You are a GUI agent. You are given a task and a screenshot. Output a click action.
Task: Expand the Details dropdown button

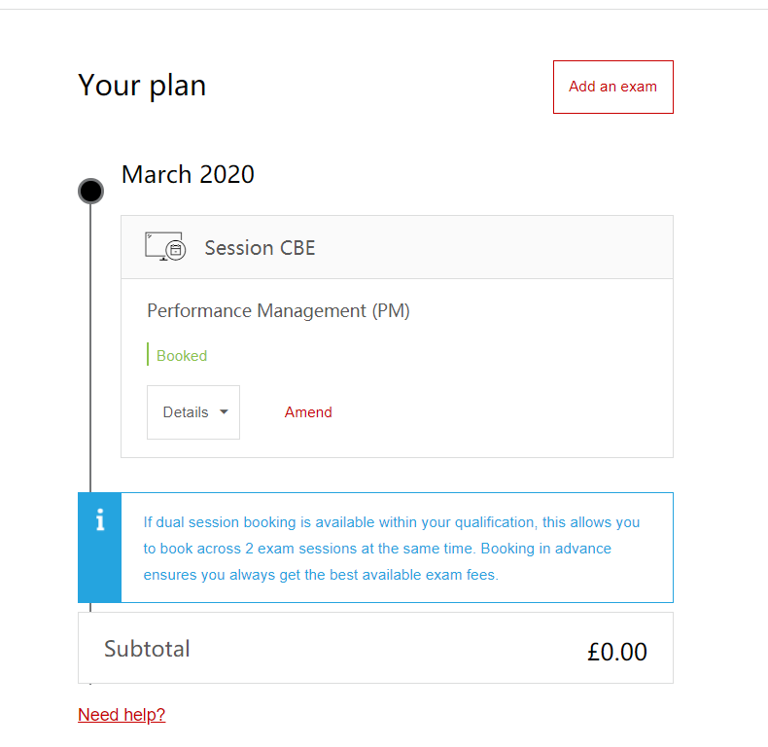point(192,412)
